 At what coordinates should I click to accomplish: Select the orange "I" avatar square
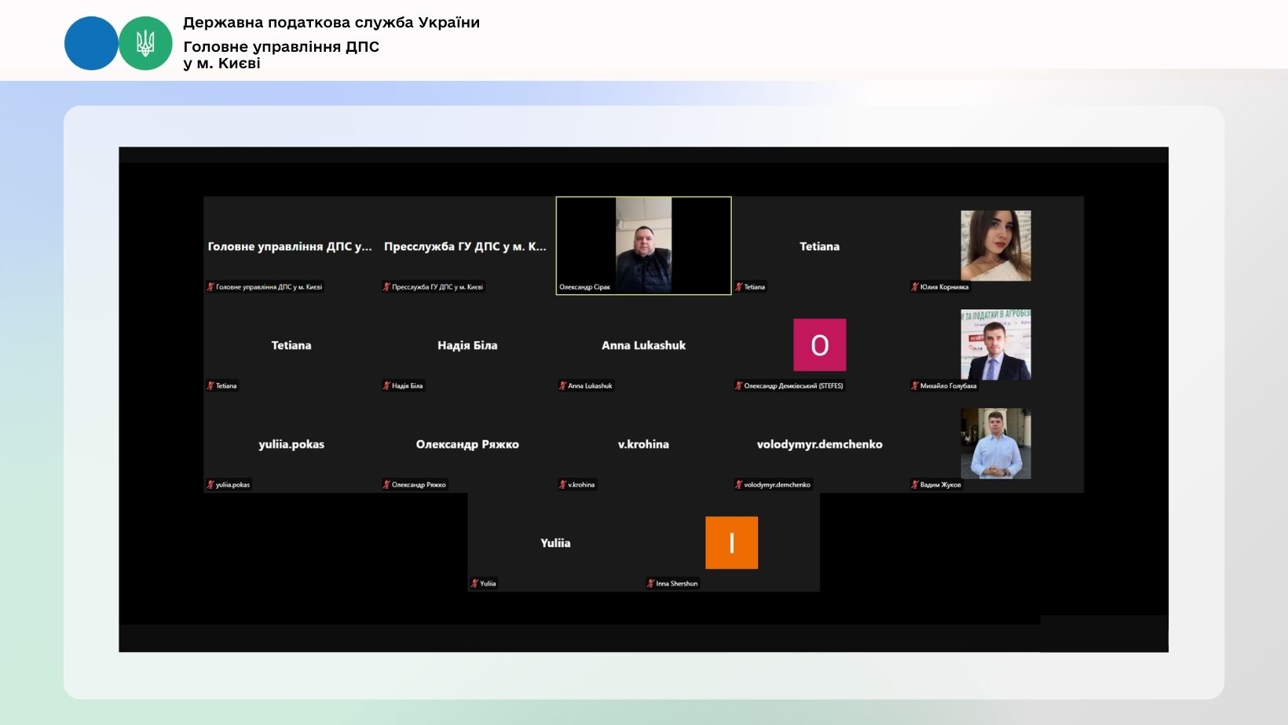tap(731, 542)
